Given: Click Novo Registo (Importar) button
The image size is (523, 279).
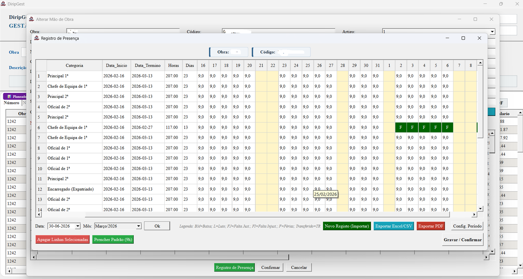Looking at the screenshot, I should pyautogui.click(x=347, y=226).
